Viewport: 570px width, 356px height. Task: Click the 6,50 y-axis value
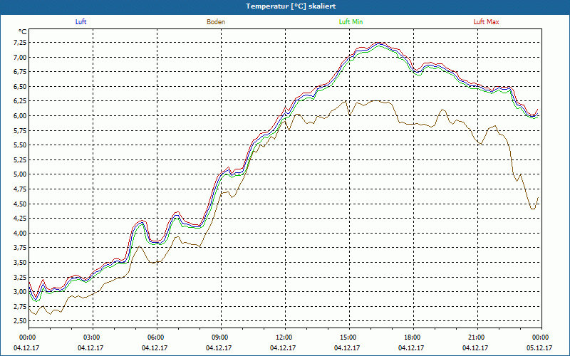tap(20, 86)
